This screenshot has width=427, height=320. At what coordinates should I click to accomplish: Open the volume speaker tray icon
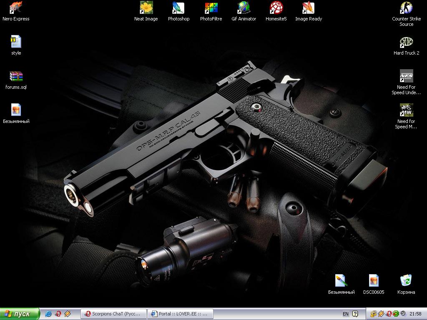(x=403, y=314)
